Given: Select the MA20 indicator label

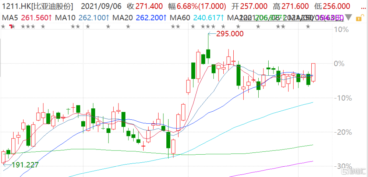Looking at the screenshot, I should coord(122,18).
